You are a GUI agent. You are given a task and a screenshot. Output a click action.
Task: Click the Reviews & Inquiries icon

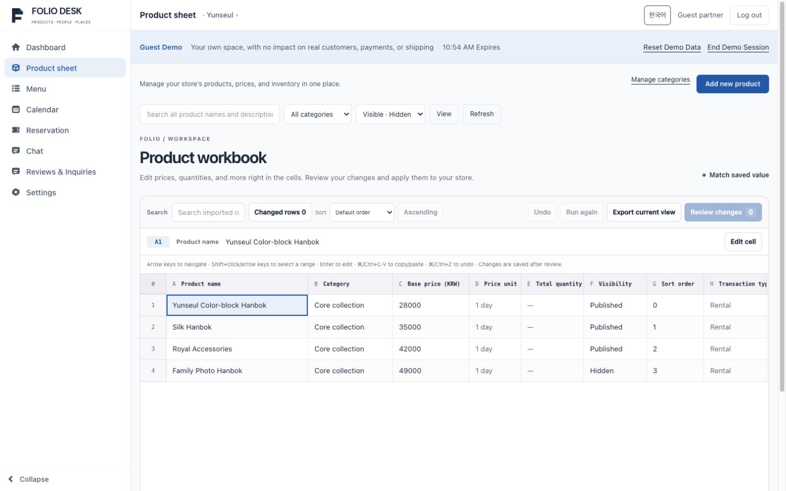pos(15,171)
